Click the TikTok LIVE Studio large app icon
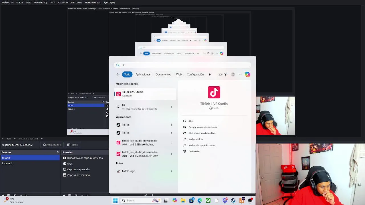This screenshot has width=365, height=205. [x=214, y=92]
